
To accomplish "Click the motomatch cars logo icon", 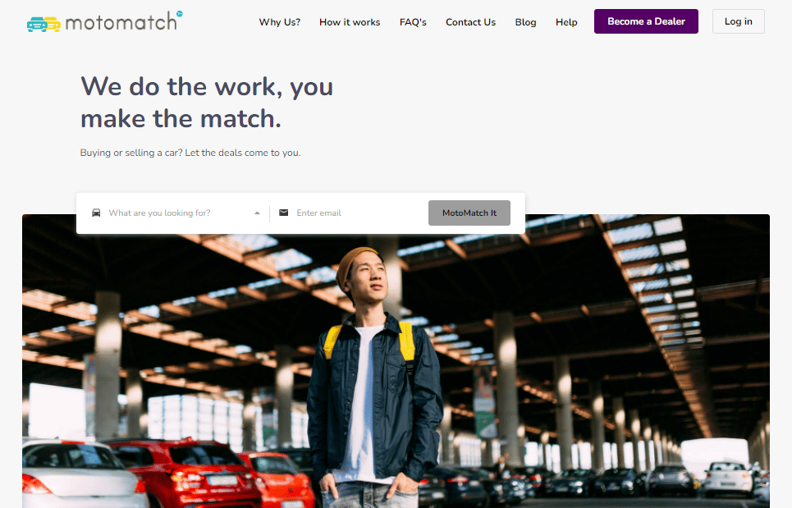I will click(x=43, y=24).
